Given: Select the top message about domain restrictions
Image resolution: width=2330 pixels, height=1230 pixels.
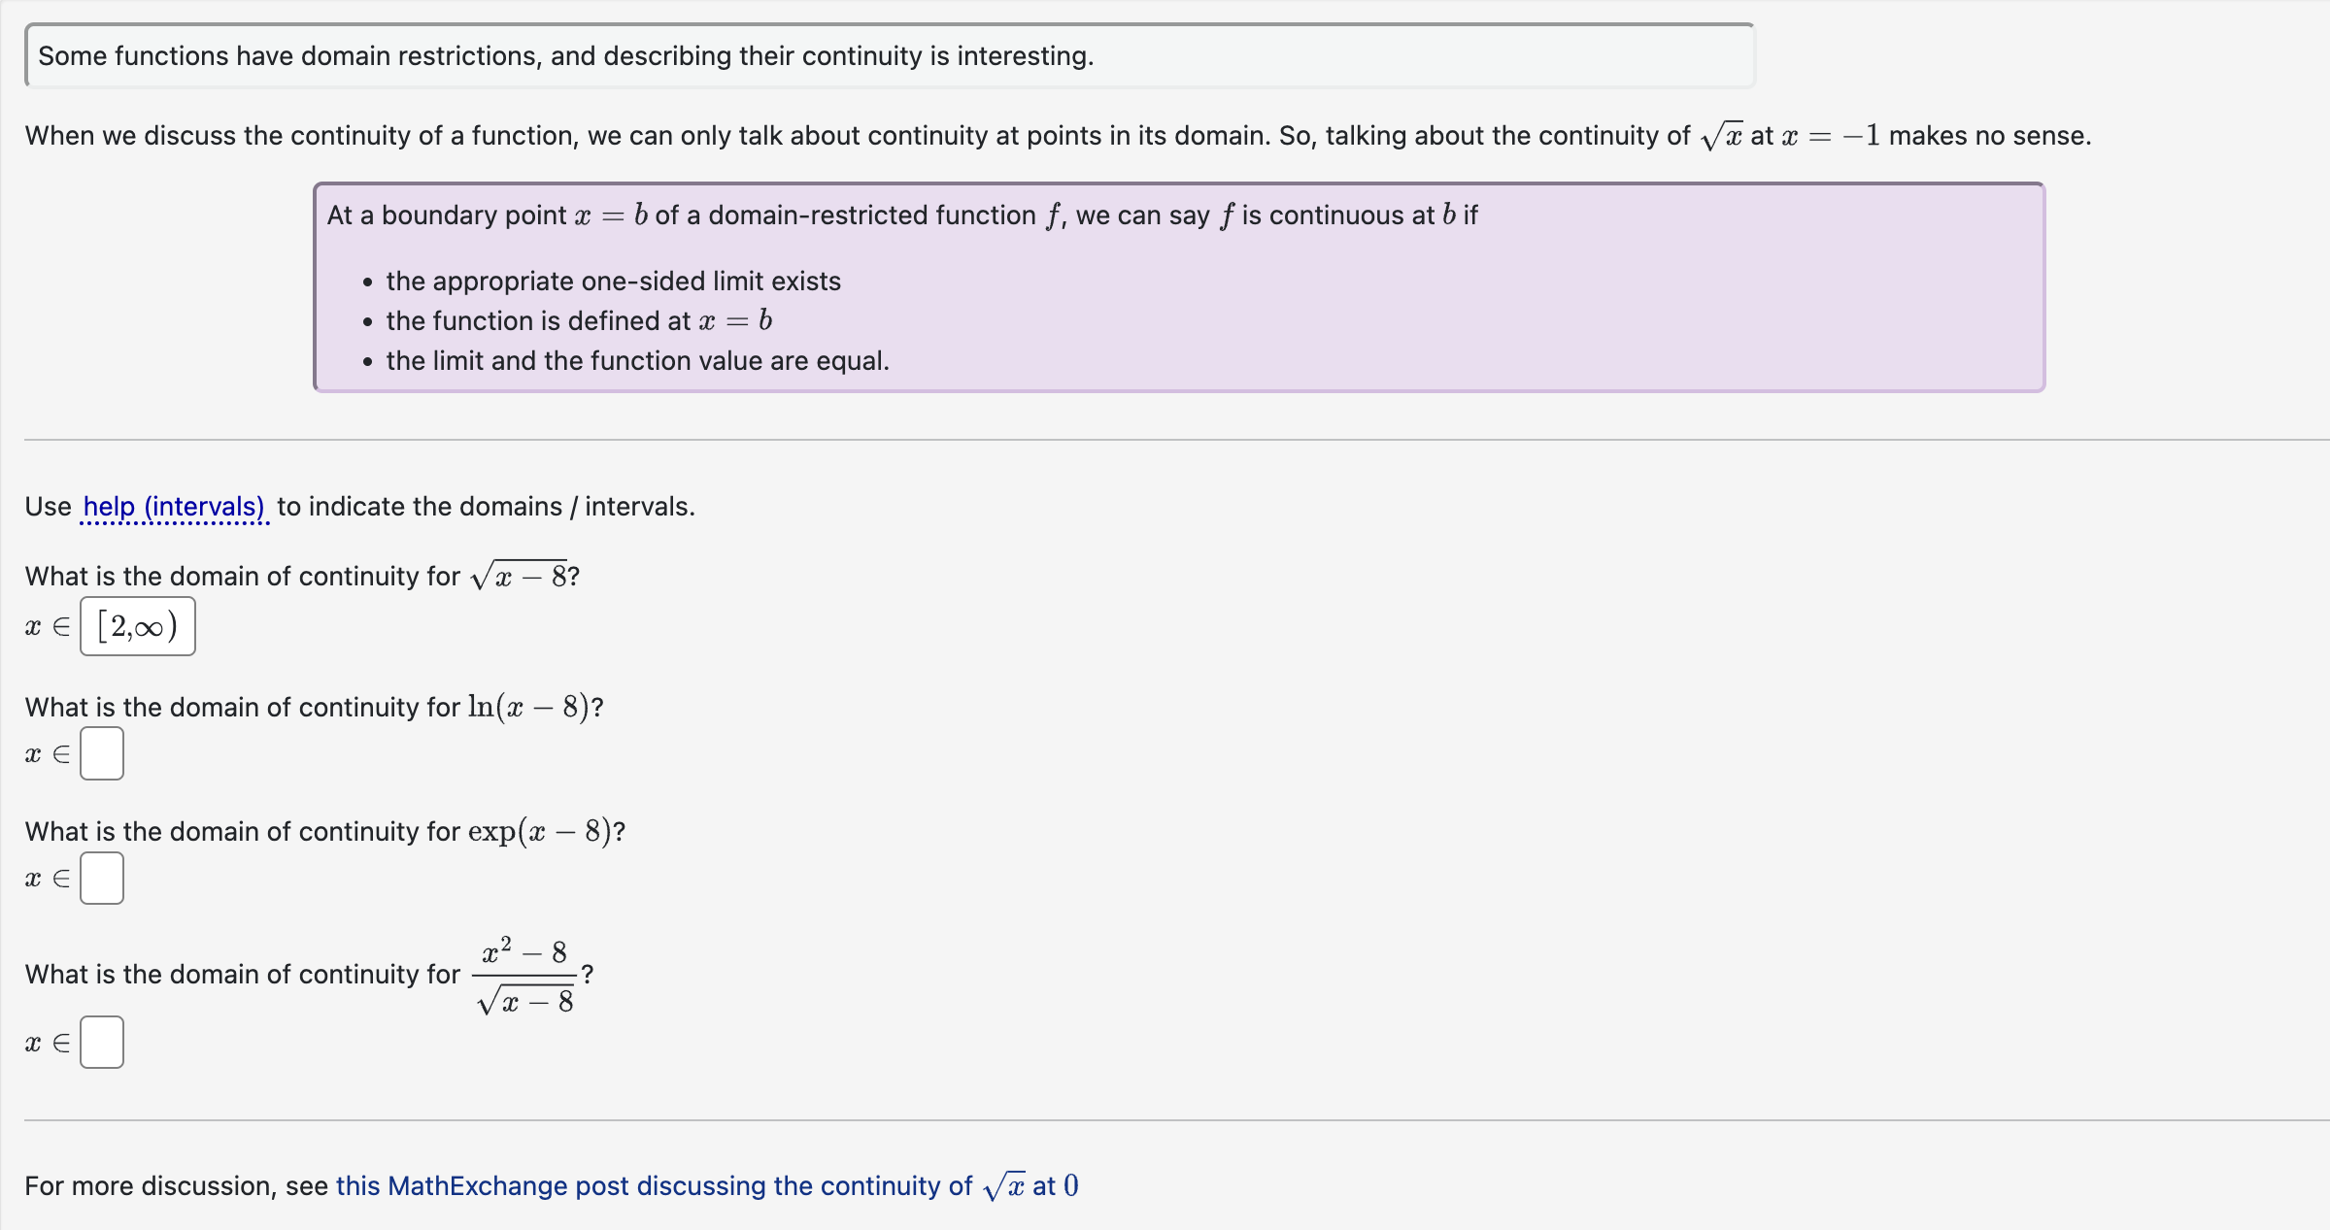Looking at the screenshot, I should 565,55.
